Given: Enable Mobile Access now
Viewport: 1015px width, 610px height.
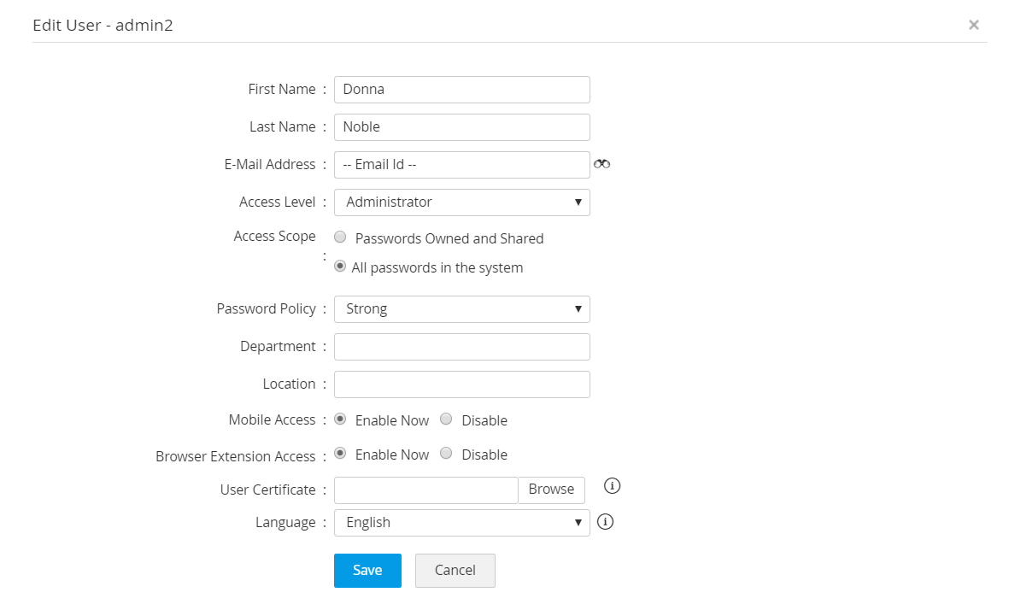Looking at the screenshot, I should point(340,419).
